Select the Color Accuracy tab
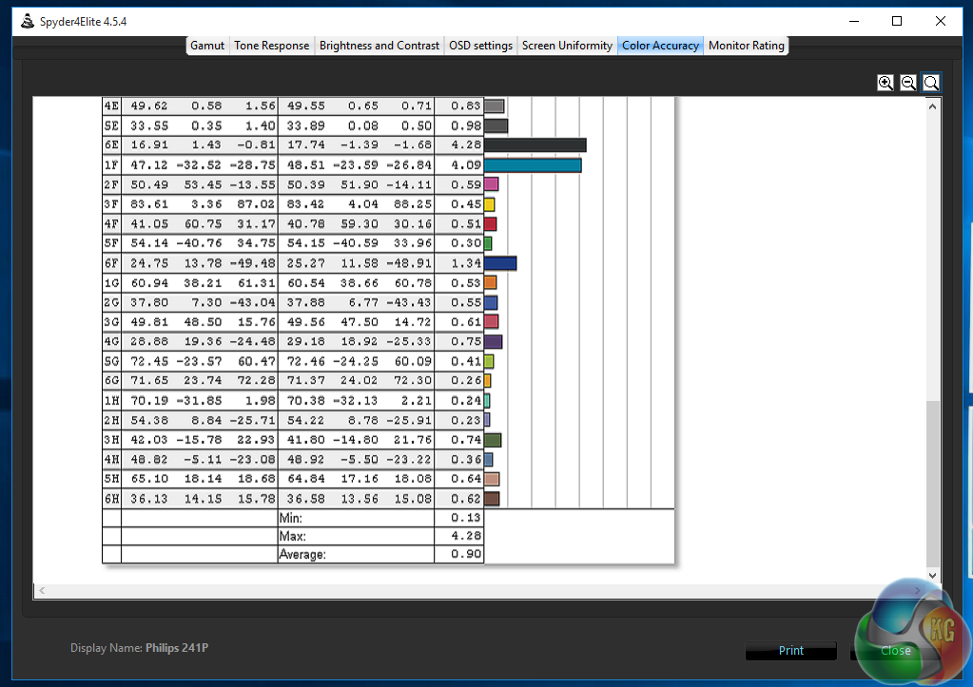This screenshot has width=973, height=687. (x=660, y=46)
